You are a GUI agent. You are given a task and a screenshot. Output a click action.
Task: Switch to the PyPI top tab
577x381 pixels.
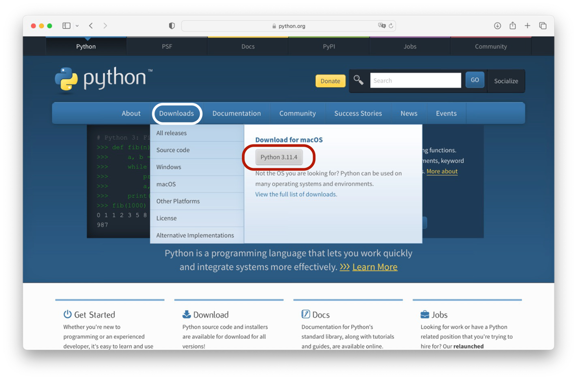pos(329,46)
